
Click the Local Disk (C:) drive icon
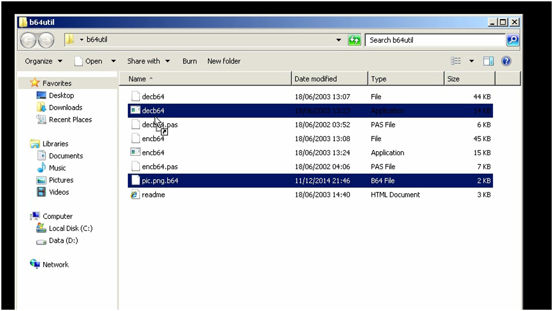[x=41, y=228]
